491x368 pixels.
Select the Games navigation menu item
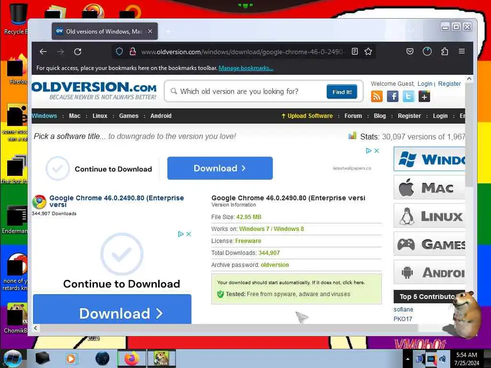click(129, 116)
